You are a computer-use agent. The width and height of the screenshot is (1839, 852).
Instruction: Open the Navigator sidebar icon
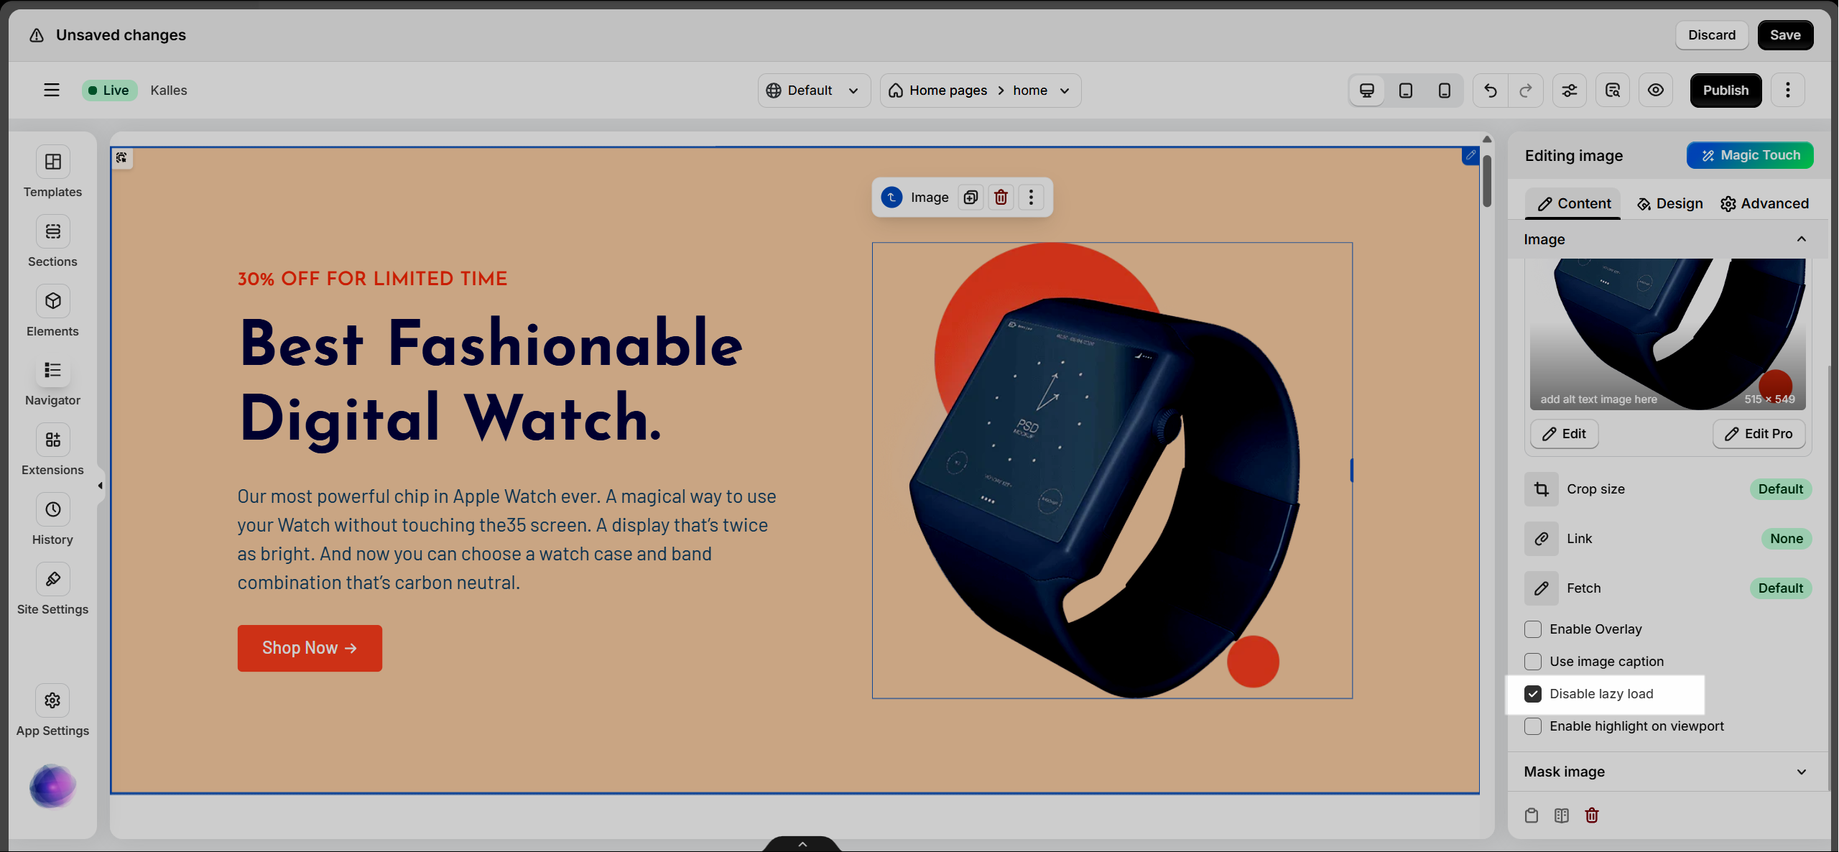52,371
